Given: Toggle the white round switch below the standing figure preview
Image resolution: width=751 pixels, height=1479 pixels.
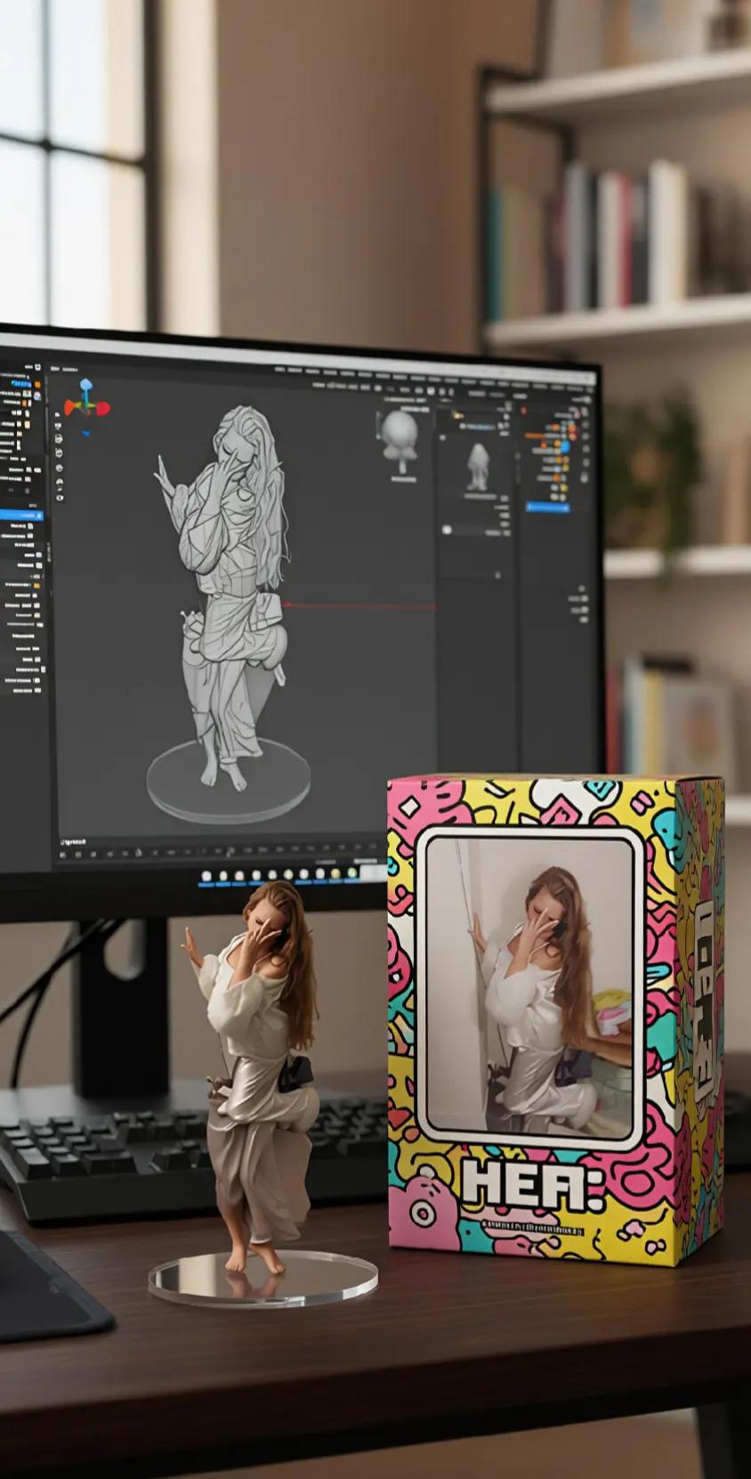Looking at the screenshot, I should click(448, 531).
